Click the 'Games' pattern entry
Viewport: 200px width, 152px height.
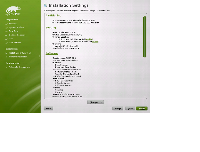click(58, 92)
